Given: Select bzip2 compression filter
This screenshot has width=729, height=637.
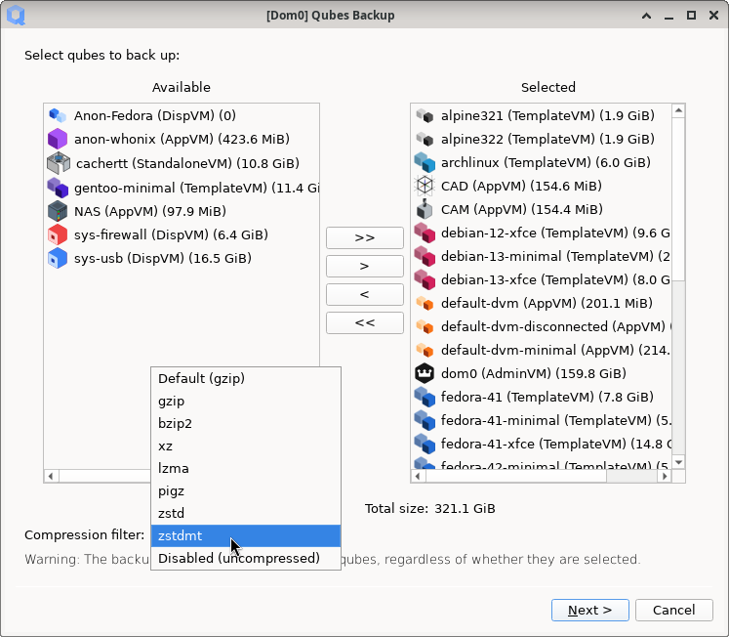Looking at the screenshot, I should (x=246, y=423).
